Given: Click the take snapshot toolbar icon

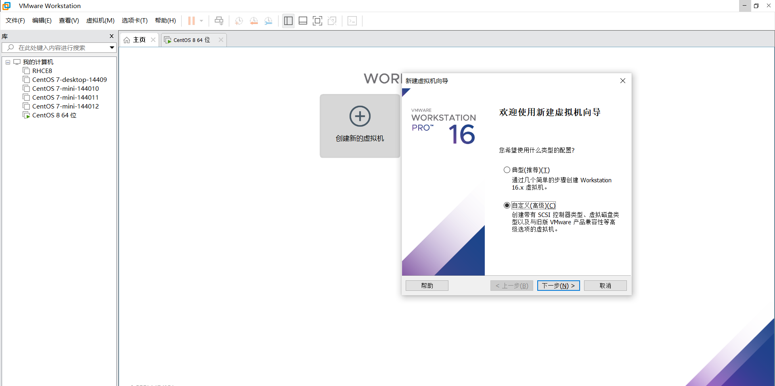Looking at the screenshot, I should click(239, 21).
